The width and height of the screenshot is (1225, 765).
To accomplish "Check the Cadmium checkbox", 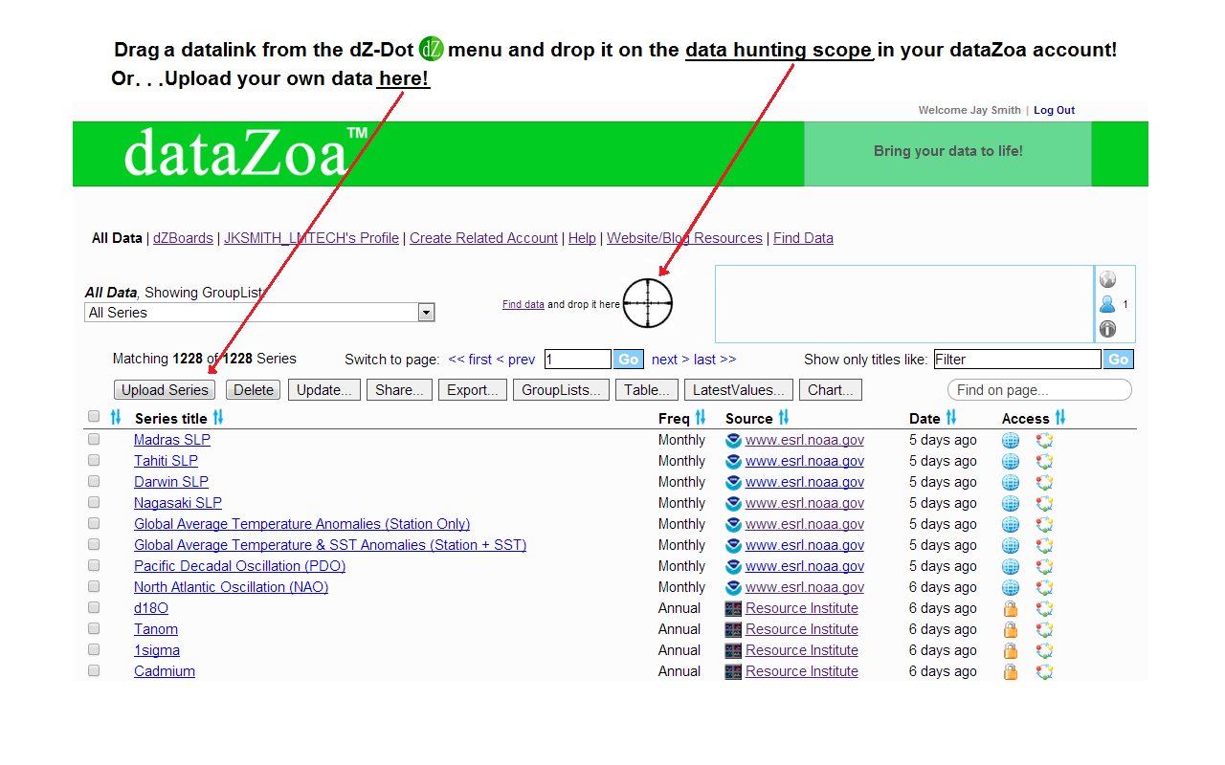I will [x=94, y=670].
